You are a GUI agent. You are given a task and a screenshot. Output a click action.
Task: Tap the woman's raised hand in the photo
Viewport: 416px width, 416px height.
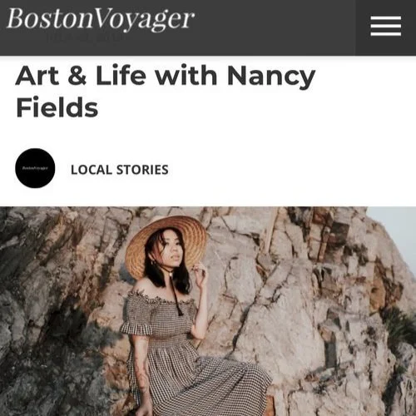[201, 275]
